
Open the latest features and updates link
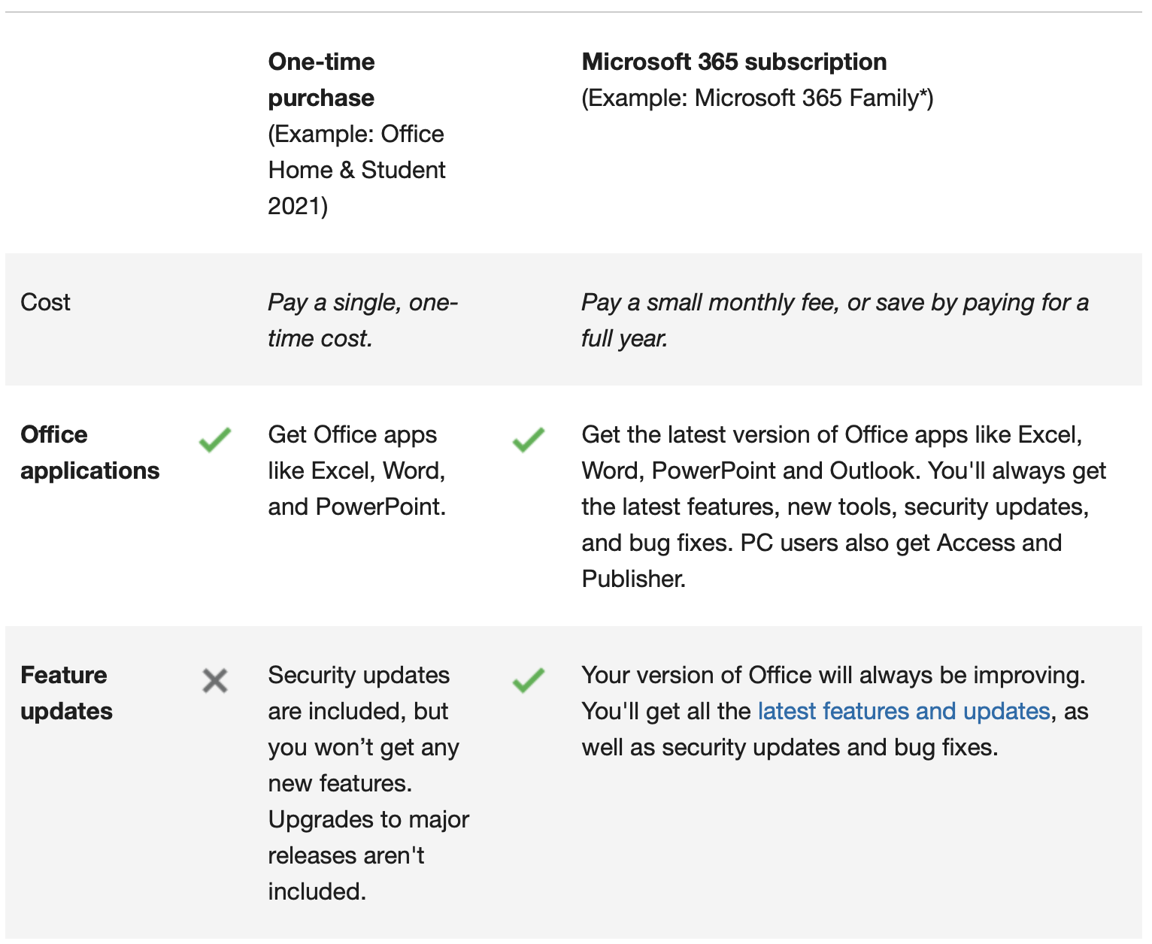pyautogui.click(x=904, y=711)
